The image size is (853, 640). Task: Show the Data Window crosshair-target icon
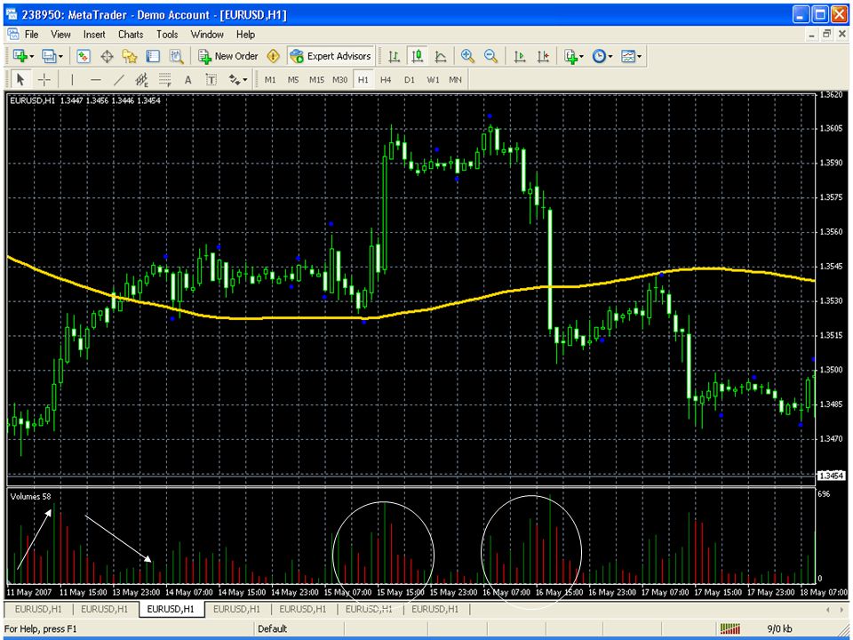[107, 56]
